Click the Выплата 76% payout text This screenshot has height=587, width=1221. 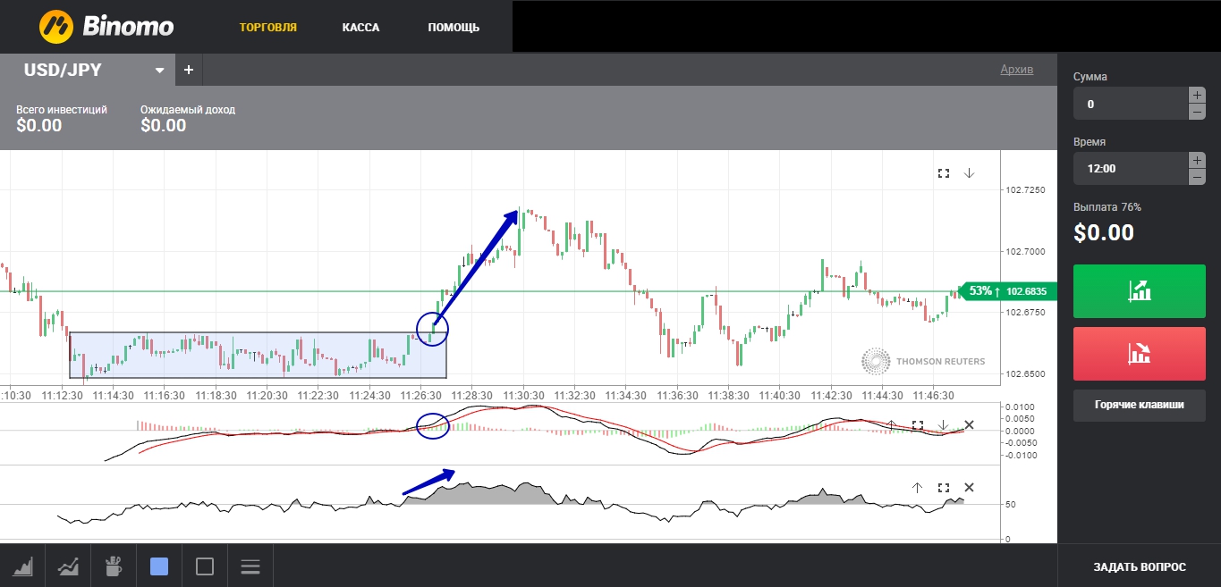[1107, 207]
